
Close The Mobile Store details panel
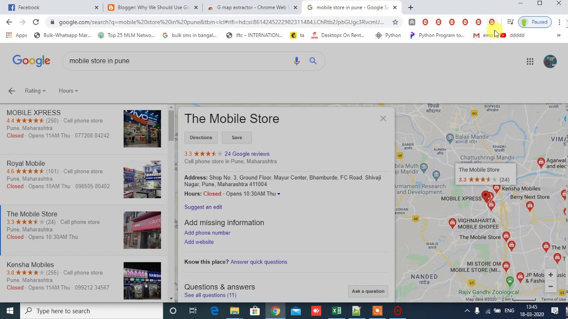click(x=383, y=118)
